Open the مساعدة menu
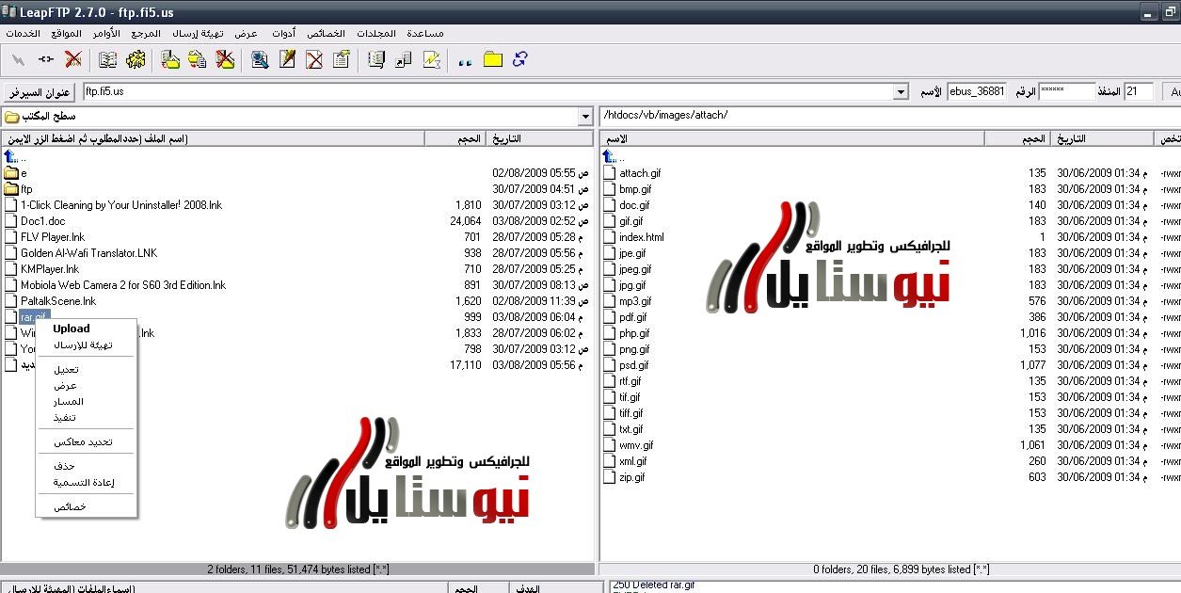The width and height of the screenshot is (1181, 593). [x=425, y=33]
